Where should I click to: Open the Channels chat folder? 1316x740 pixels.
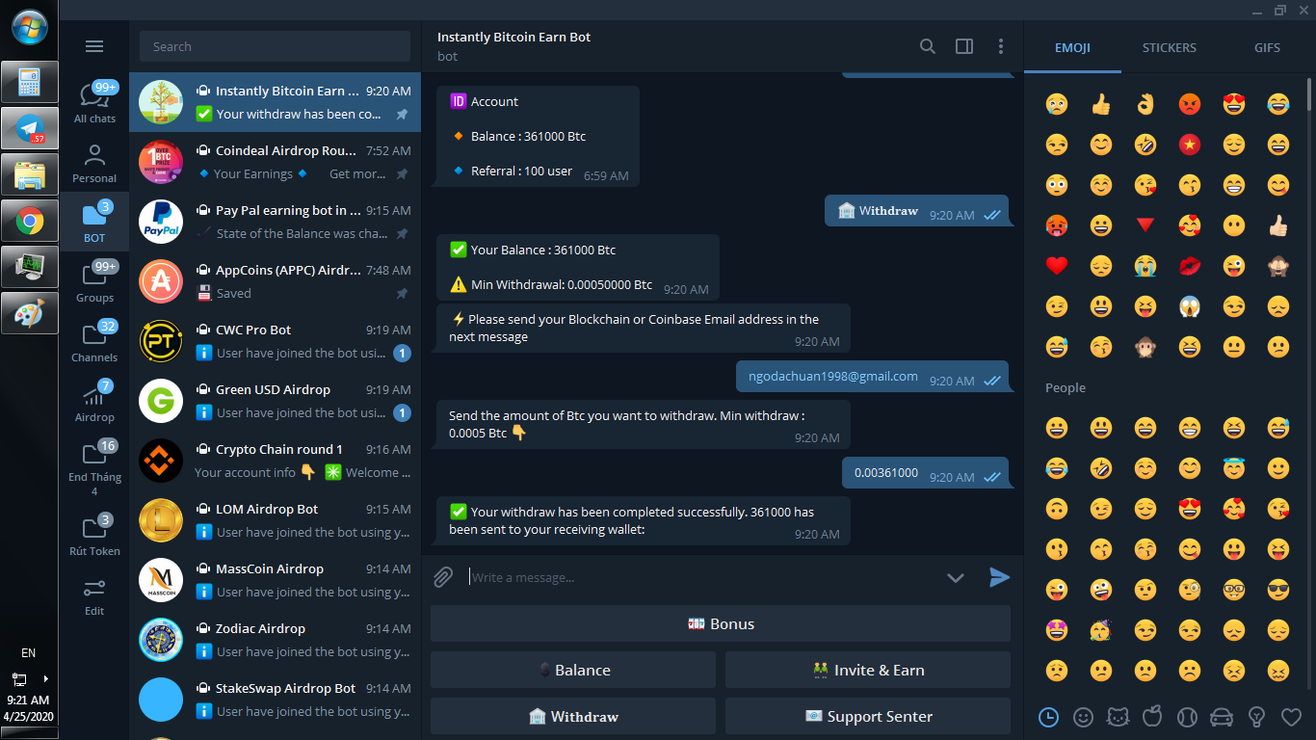(94, 342)
